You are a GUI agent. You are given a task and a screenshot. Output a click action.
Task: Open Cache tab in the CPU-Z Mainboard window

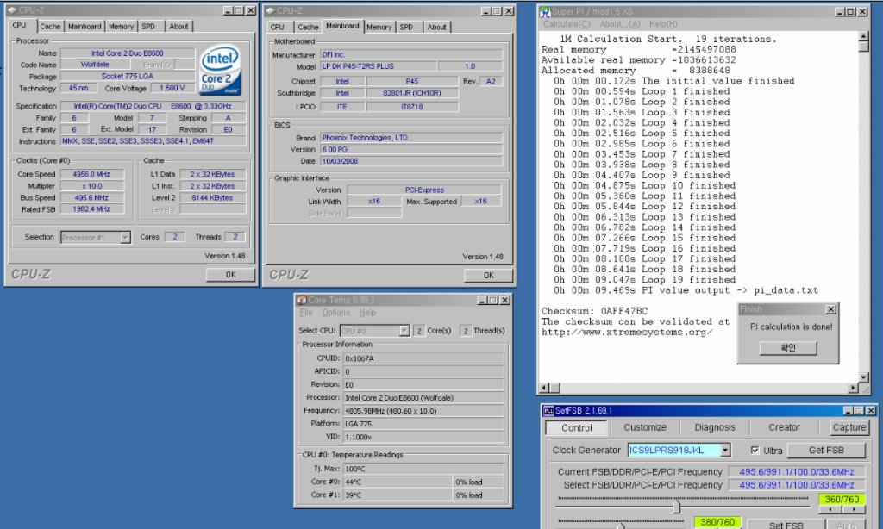tap(308, 27)
